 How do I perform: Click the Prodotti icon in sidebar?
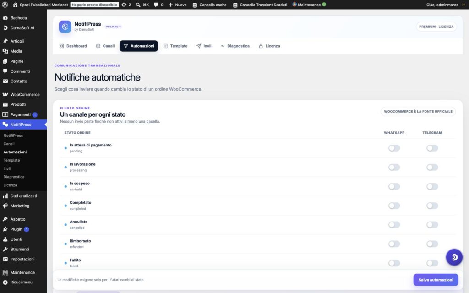click(5, 104)
